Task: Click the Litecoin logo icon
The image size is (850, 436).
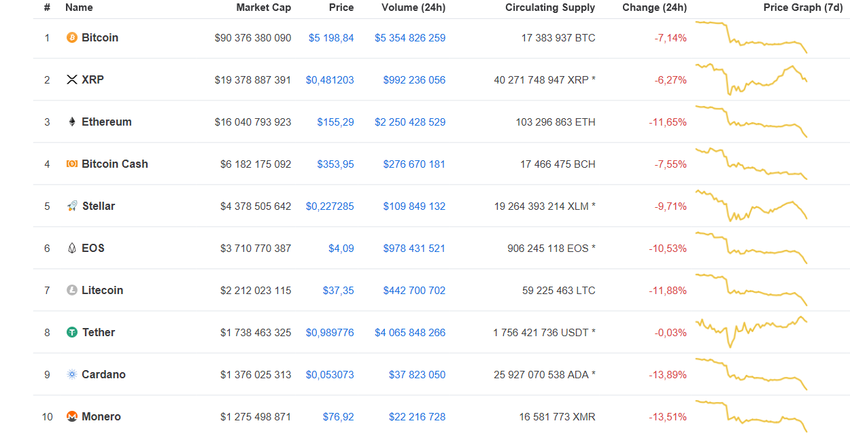Action: (x=72, y=291)
